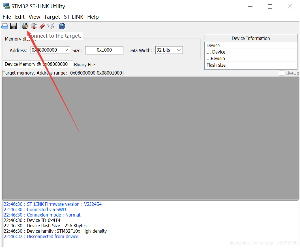
Task: Click the Program and verify icon
Action: point(51,26)
